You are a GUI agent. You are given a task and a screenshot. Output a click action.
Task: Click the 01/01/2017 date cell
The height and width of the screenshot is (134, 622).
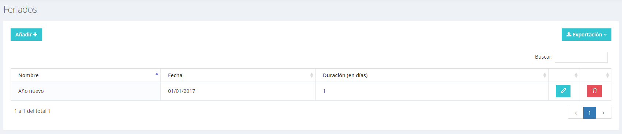pyautogui.click(x=238, y=91)
